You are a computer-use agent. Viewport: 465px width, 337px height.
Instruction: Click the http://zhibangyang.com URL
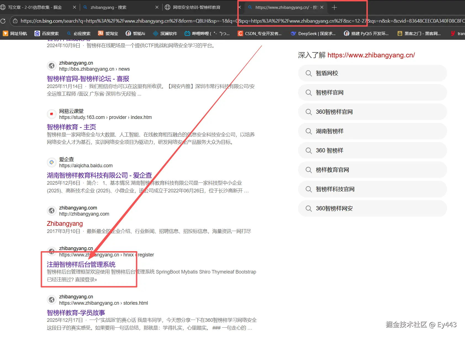pyautogui.click(x=84, y=214)
